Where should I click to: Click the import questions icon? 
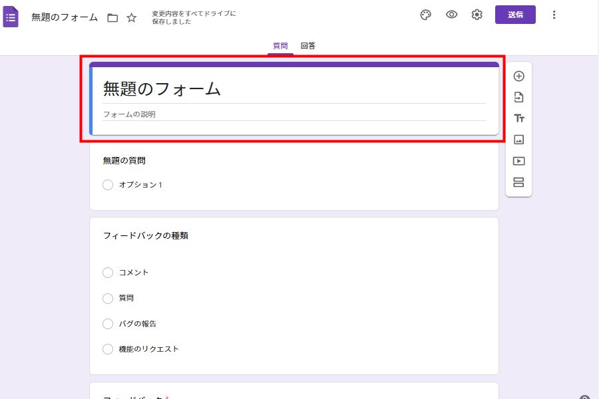coord(519,98)
